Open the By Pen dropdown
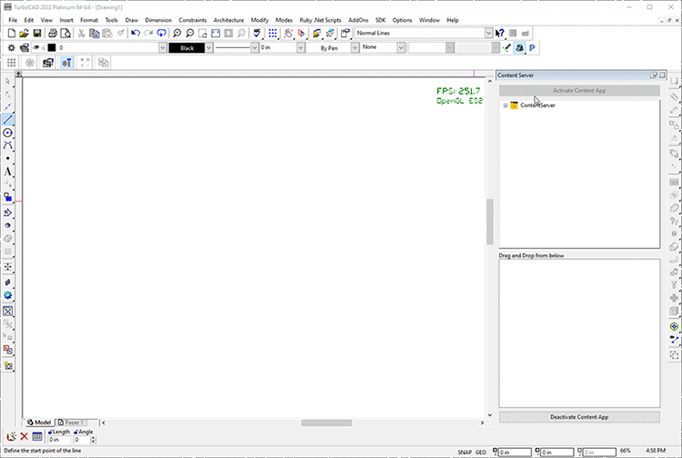Viewport: 682px width, 458px height. tap(355, 48)
